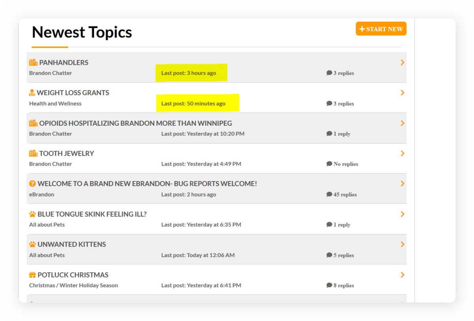This screenshot has width=474, height=321.
Task: Go to Christmas / Winter Holiday Season category
Action: pyautogui.click(x=73, y=285)
